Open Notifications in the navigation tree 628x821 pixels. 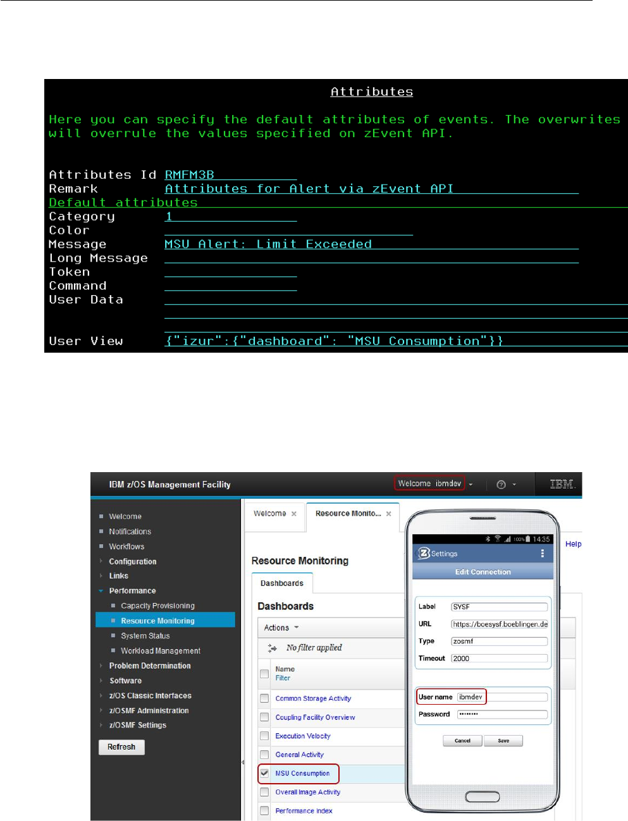coord(130,532)
